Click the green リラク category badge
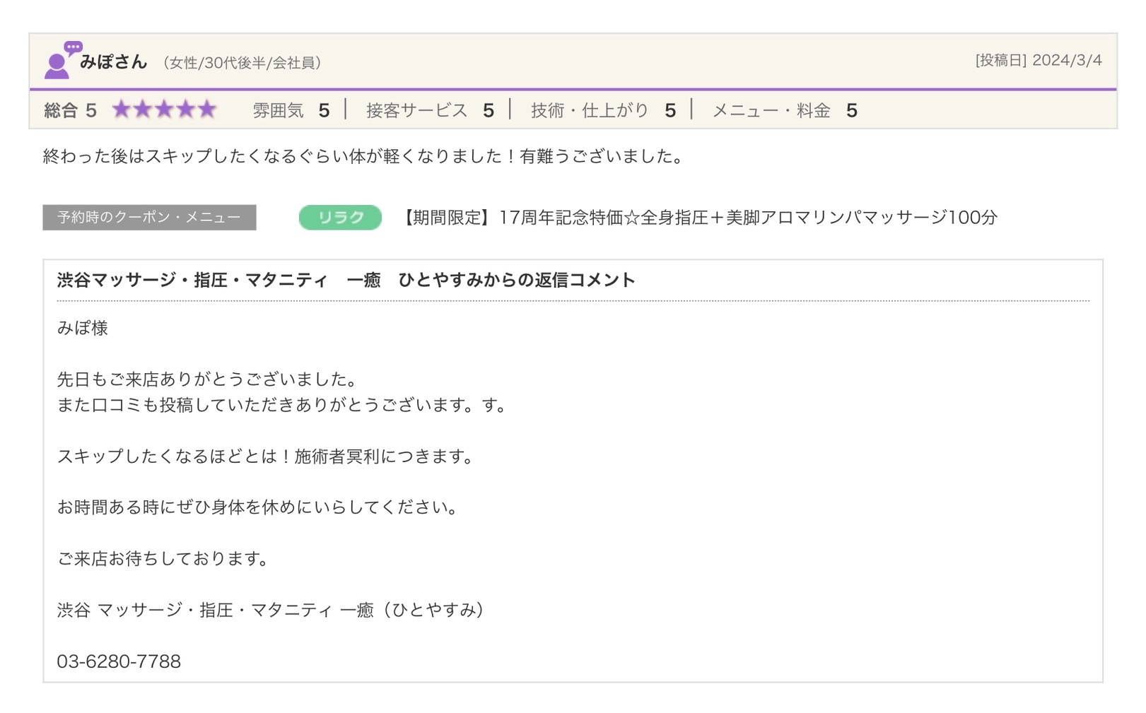1146x713 pixels. point(340,217)
